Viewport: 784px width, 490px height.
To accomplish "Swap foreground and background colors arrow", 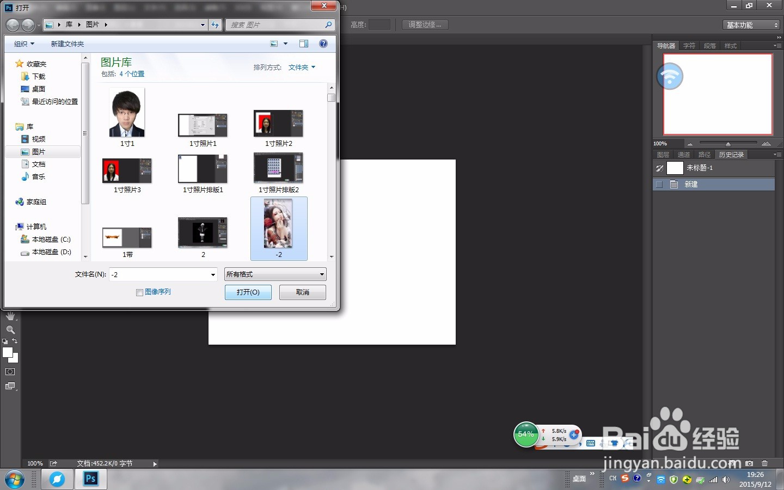I will pyautogui.click(x=15, y=341).
